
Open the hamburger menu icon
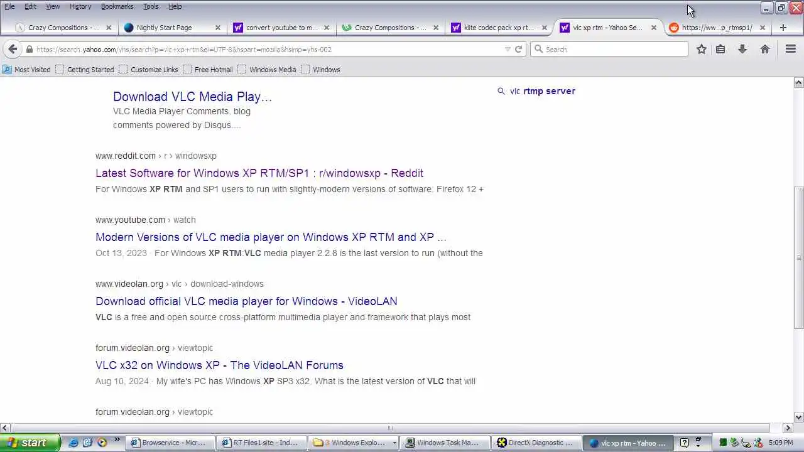pyautogui.click(x=791, y=49)
